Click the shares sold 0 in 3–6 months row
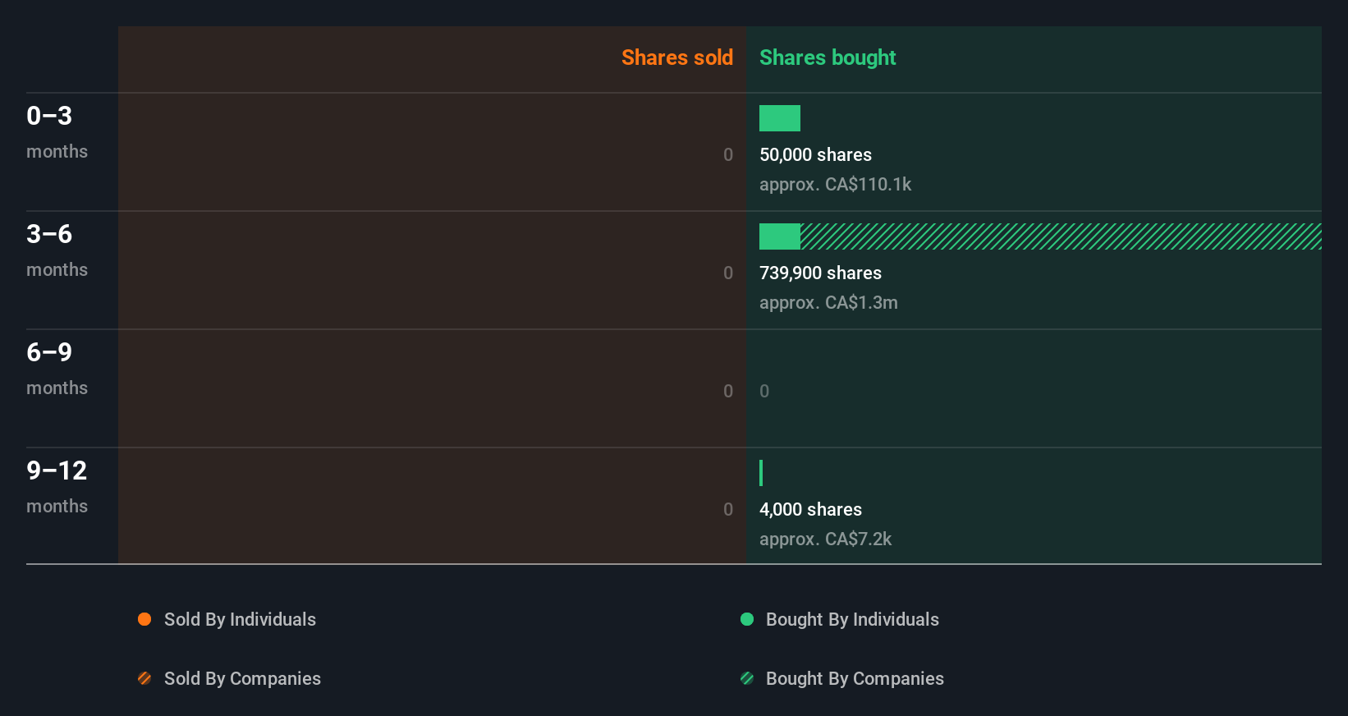1348x716 pixels. pos(728,273)
